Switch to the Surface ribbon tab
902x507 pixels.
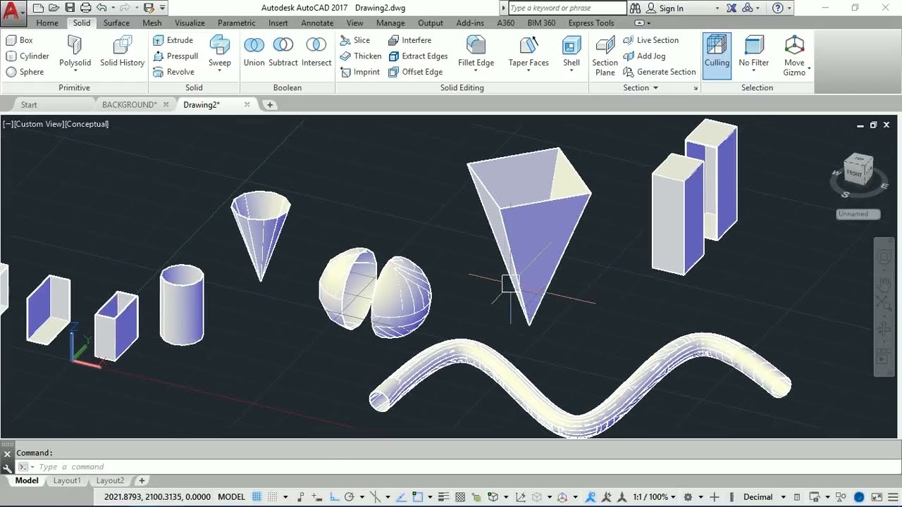coord(116,23)
